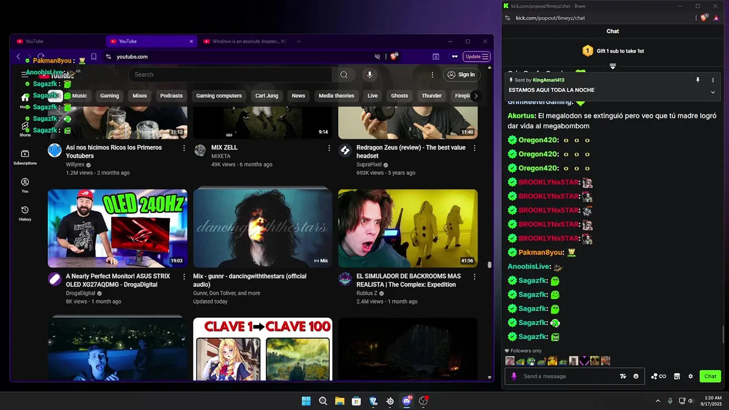The width and height of the screenshot is (729, 410).
Task: Bookmark the page with the bookmark icon
Action: 93,56
